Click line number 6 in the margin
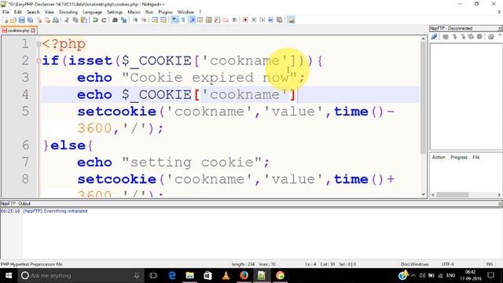 coord(26,145)
